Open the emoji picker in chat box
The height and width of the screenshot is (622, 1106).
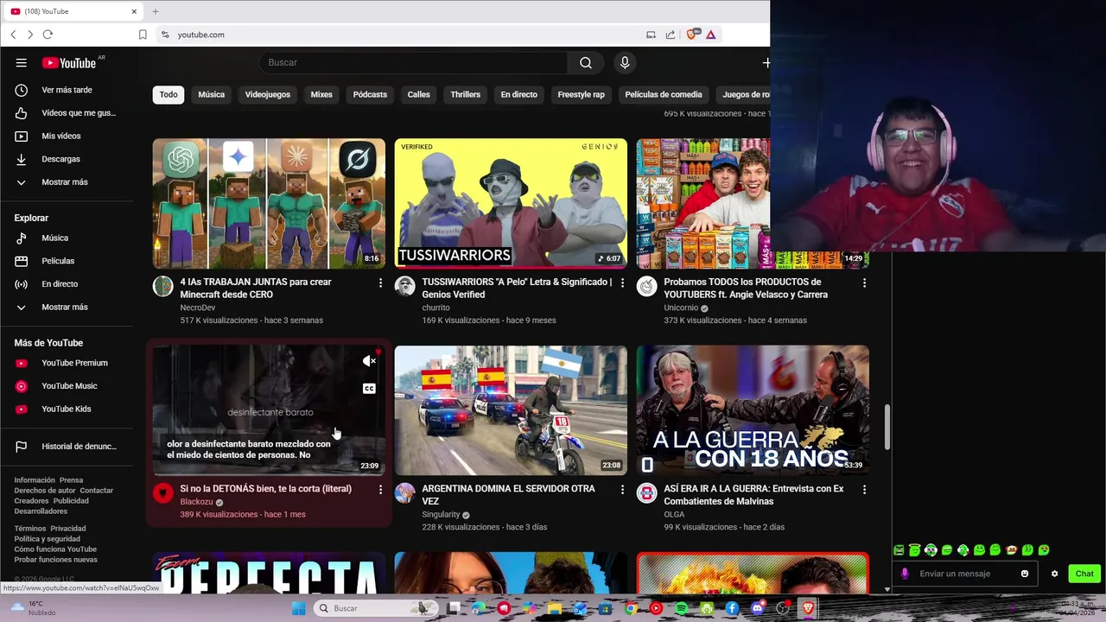tap(1025, 574)
